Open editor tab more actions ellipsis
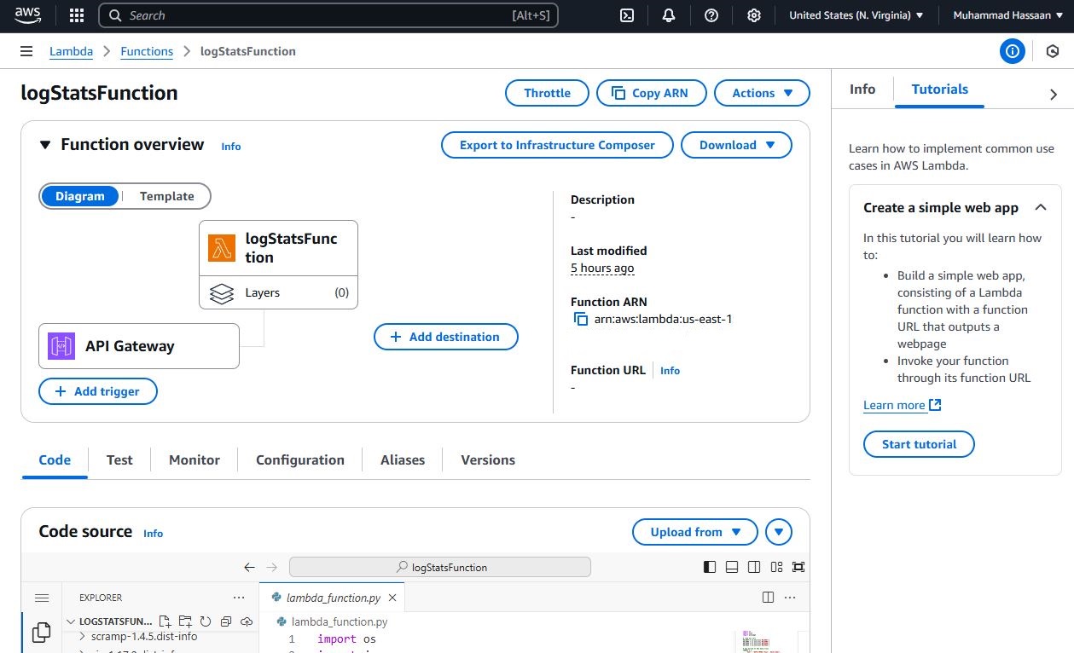The width and height of the screenshot is (1074, 653). point(790,598)
